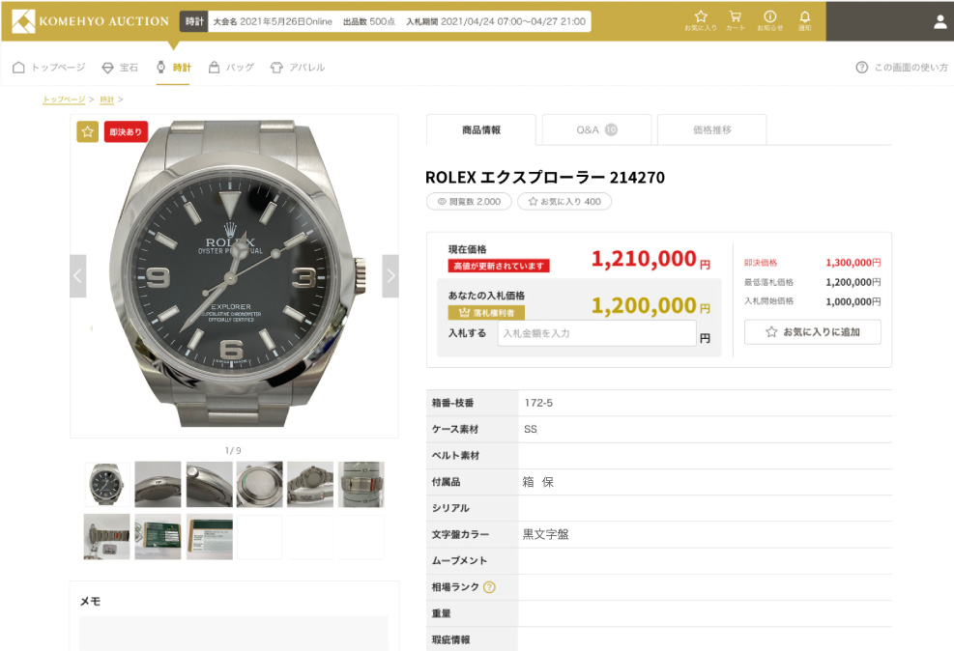
Task: Select the second thumbnail in the top row
Action: pyautogui.click(x=159, y=485)
